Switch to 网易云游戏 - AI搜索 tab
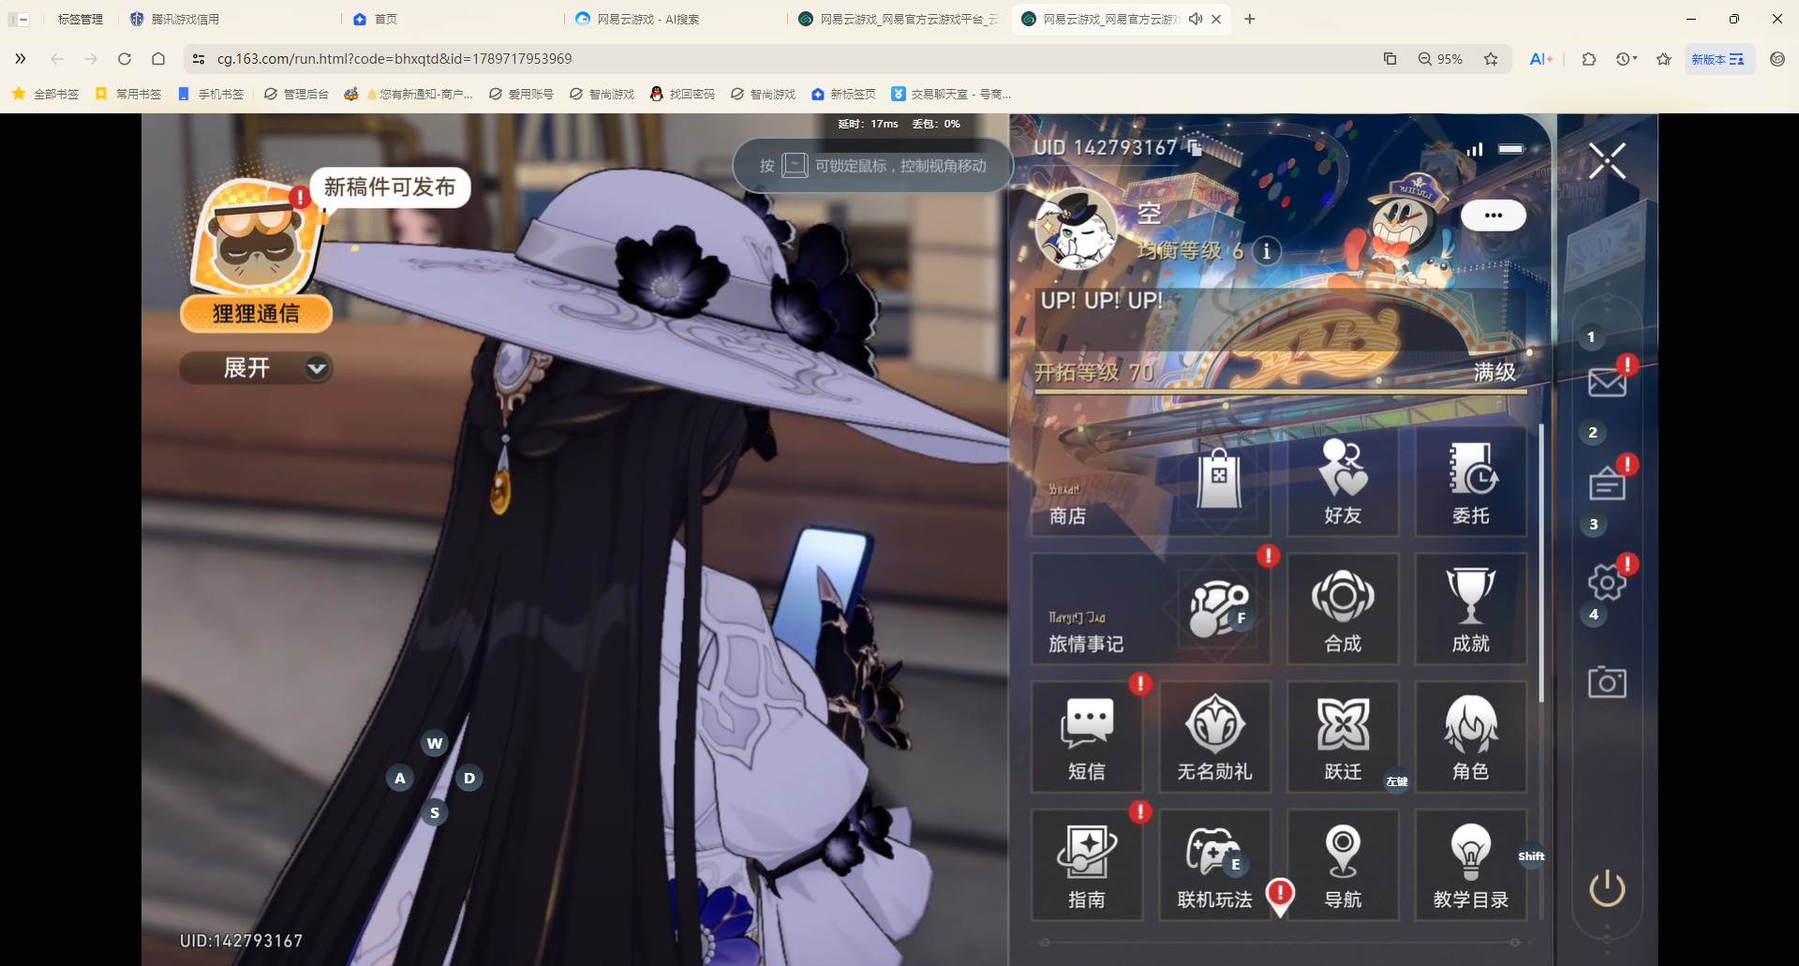Image resolution: width=1799 pixels, height=966 pixels. pyautogui.click(x=637, y=19)
